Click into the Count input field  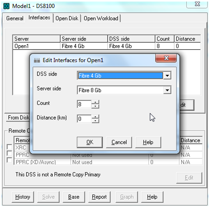(84, 104)
